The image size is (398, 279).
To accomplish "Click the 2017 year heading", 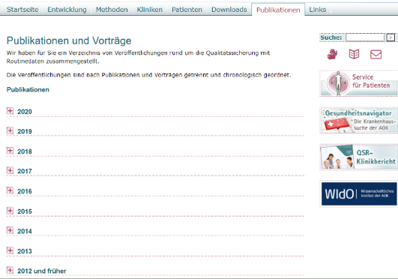I will (25, 171).
